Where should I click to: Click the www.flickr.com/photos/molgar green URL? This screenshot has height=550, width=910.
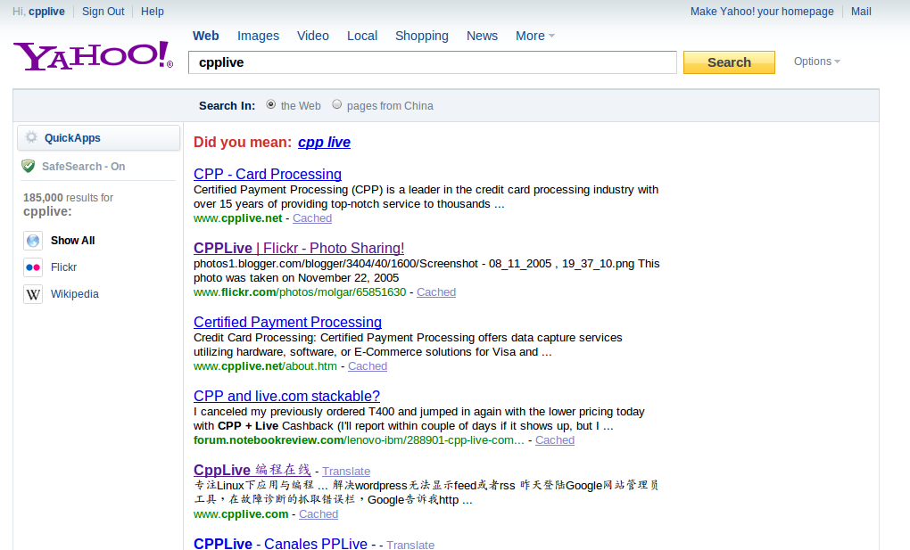(300, 292)
